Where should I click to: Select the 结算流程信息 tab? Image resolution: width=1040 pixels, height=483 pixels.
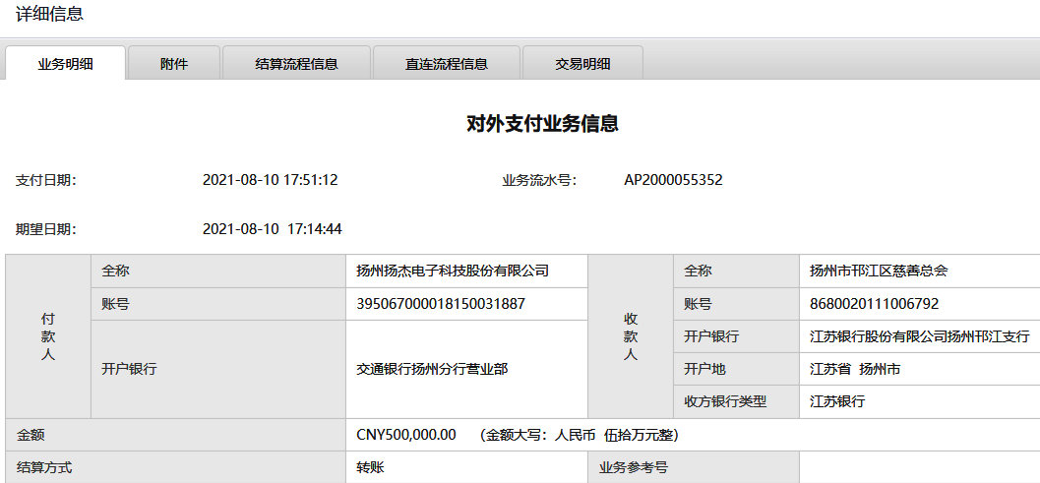pyautogui.click(x=296, y=64)
